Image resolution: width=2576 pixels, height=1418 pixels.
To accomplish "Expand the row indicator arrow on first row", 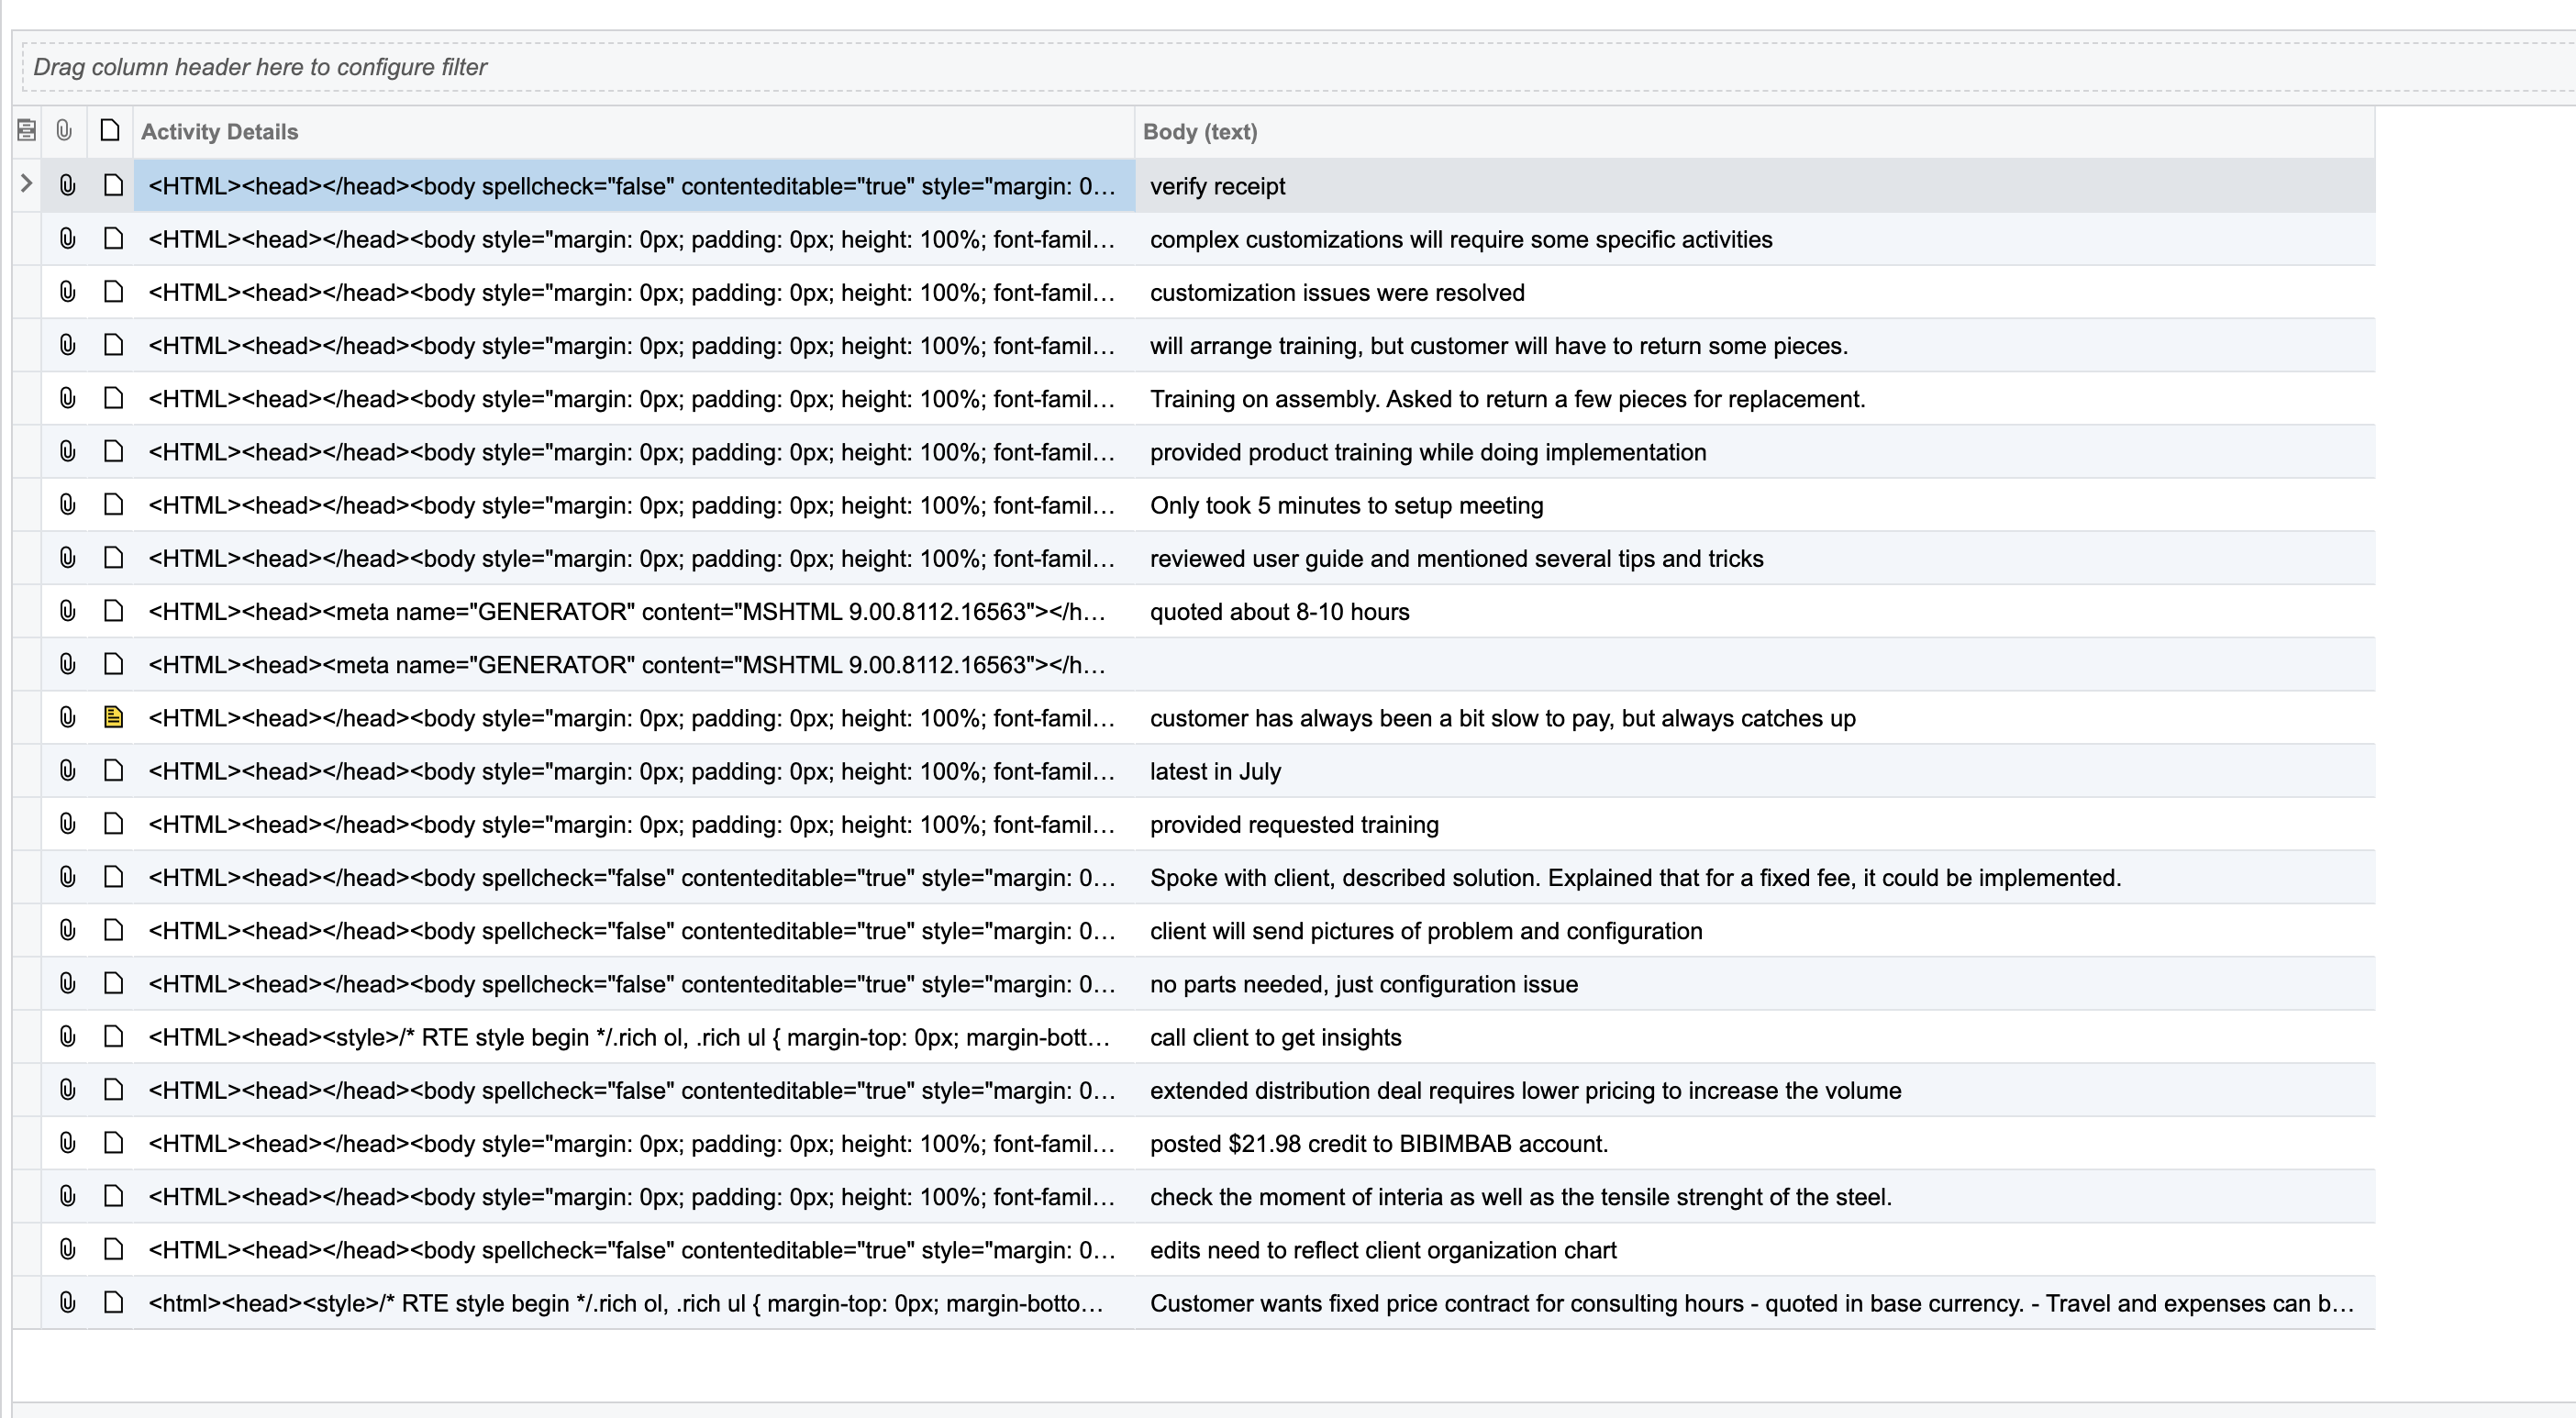I will [27, 184].
